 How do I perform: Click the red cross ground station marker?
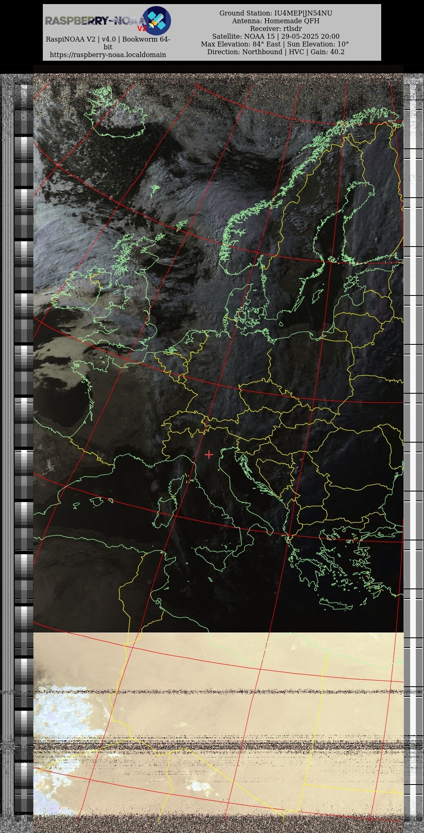click(x=209, y=454)
